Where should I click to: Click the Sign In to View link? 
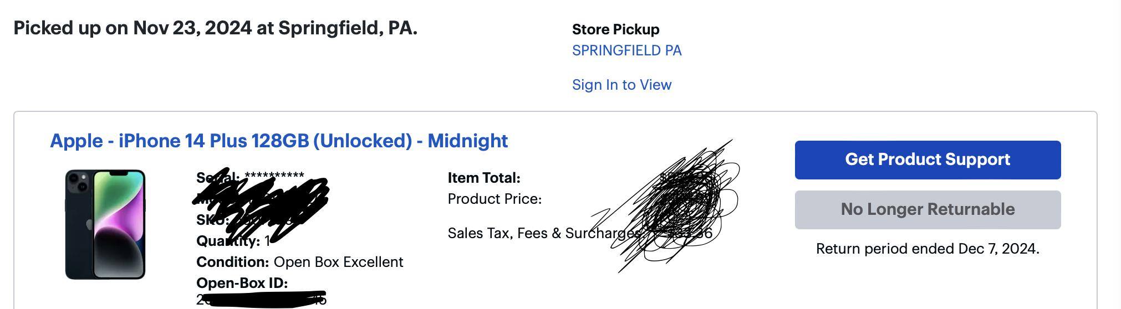pyautogui.click(x=621, y=85)
